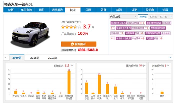Click the half-filled fourth rating star
This screenshot has width=175, height=104.
pos(75,27)
